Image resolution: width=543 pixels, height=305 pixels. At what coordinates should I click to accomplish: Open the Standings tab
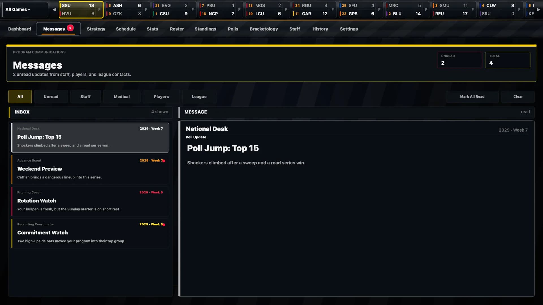pyautogui.click(x=205, y=29)
